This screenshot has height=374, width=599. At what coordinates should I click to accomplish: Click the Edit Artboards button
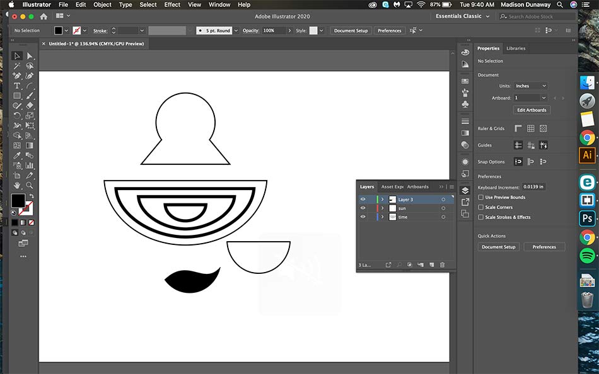pos(532,110)
